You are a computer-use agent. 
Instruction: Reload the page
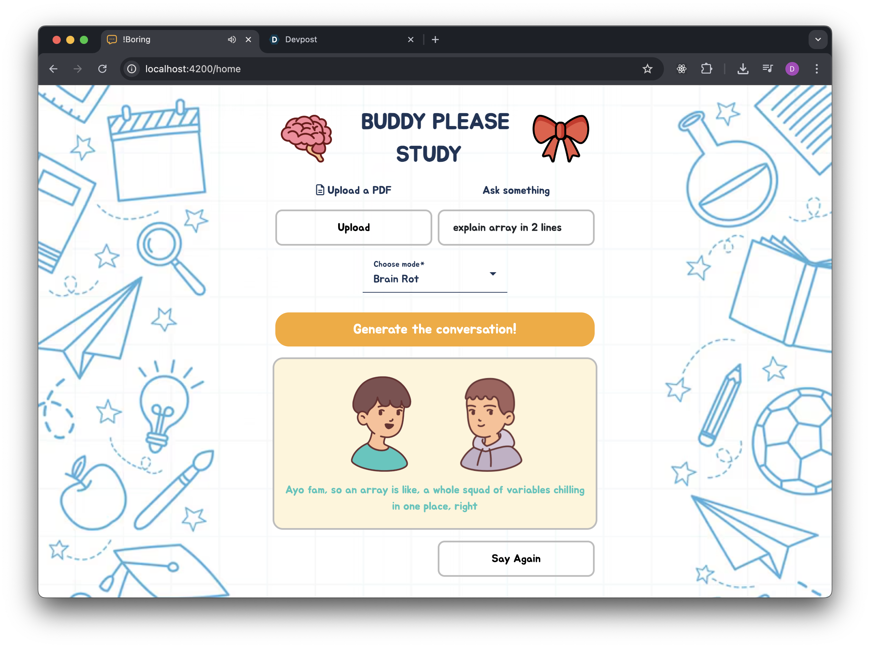coord(102,69)
